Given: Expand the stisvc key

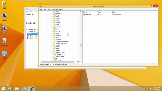Looking at the screenshot, I should coord(52,20).
